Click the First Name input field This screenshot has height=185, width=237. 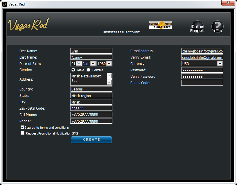coord(91,51)
